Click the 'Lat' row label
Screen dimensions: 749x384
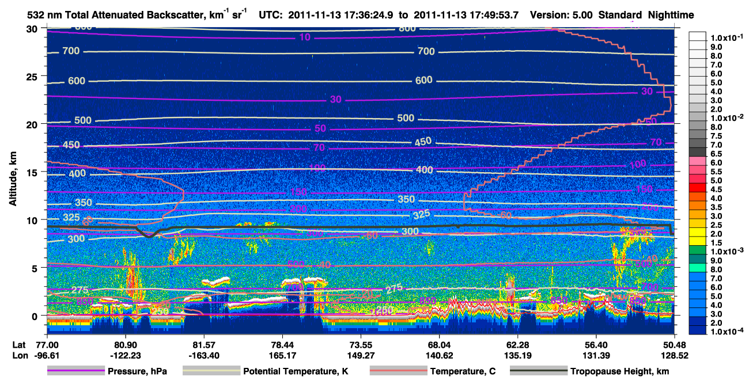20,344
